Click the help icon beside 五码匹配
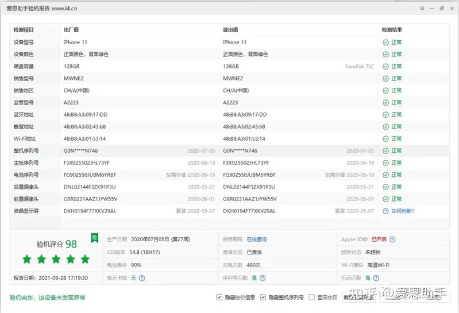 point(392,277)
